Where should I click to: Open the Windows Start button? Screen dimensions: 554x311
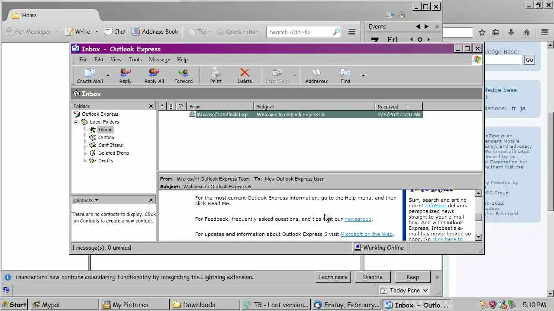point(14,305)
